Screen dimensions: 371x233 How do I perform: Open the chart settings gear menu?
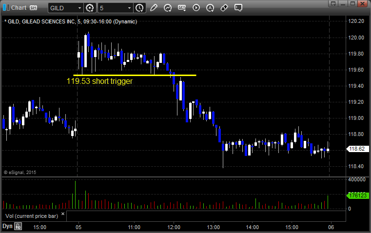click(90, 8)
